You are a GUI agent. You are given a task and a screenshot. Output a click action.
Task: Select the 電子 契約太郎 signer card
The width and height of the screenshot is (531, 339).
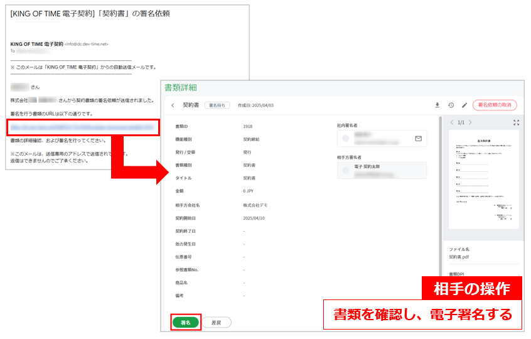382,170
